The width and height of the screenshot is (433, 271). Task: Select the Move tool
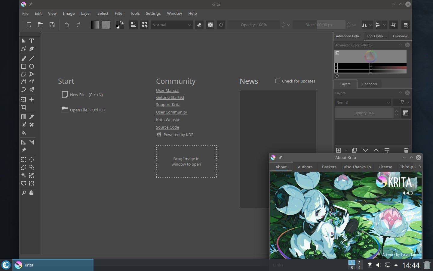coord(32,99)
